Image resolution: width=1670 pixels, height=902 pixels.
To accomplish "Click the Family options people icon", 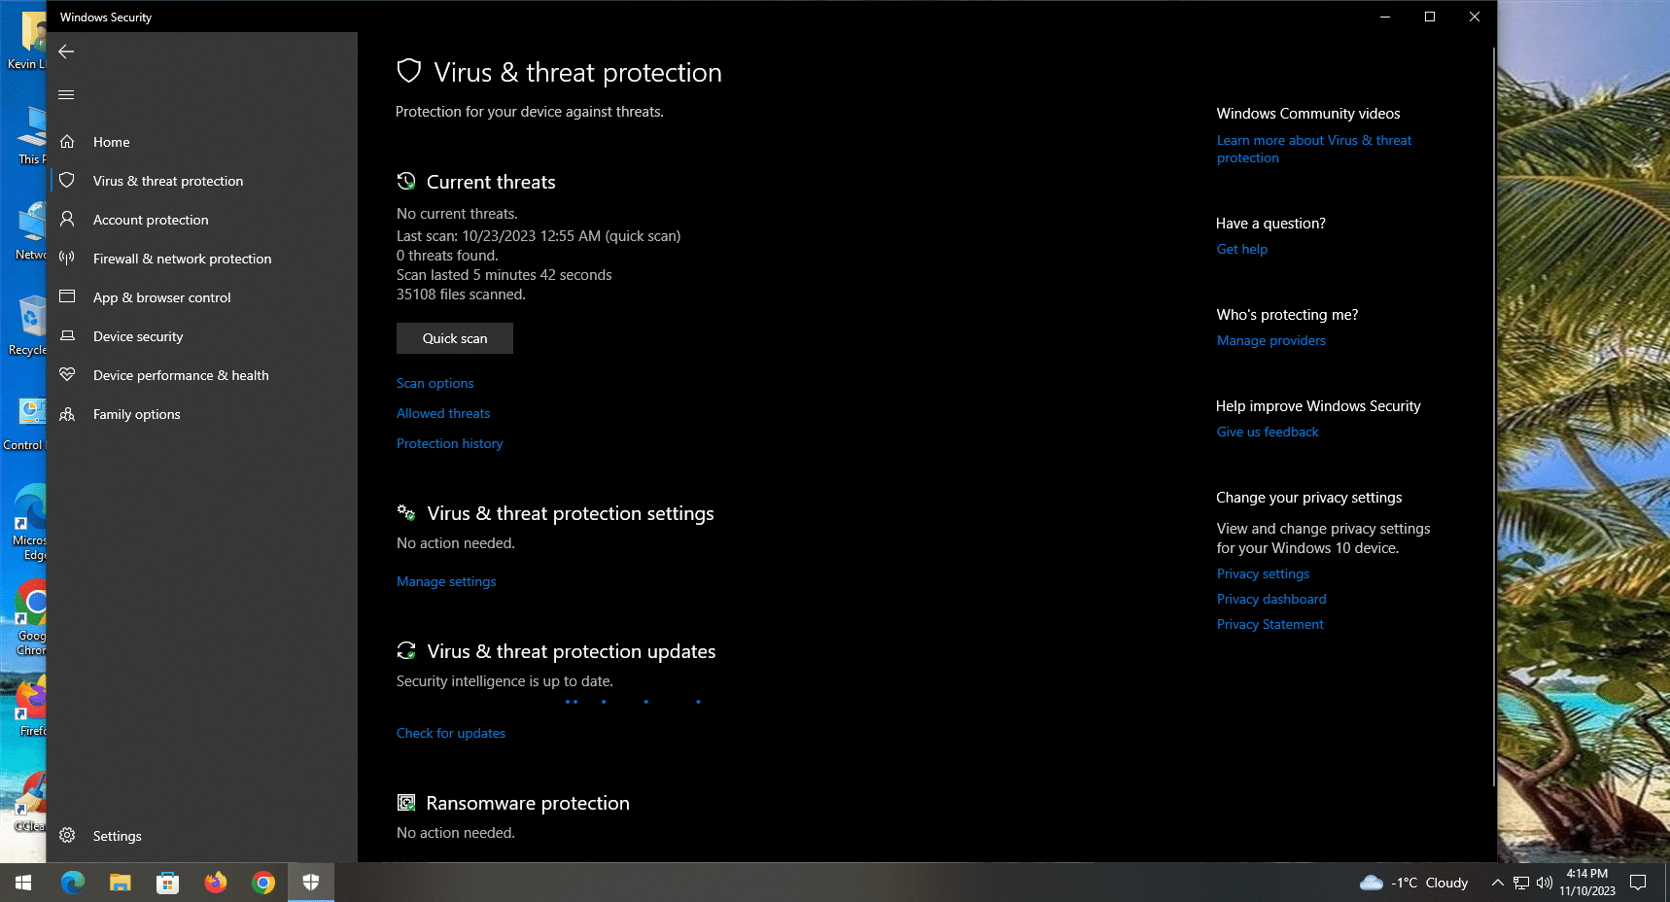I will coord(67,414).
